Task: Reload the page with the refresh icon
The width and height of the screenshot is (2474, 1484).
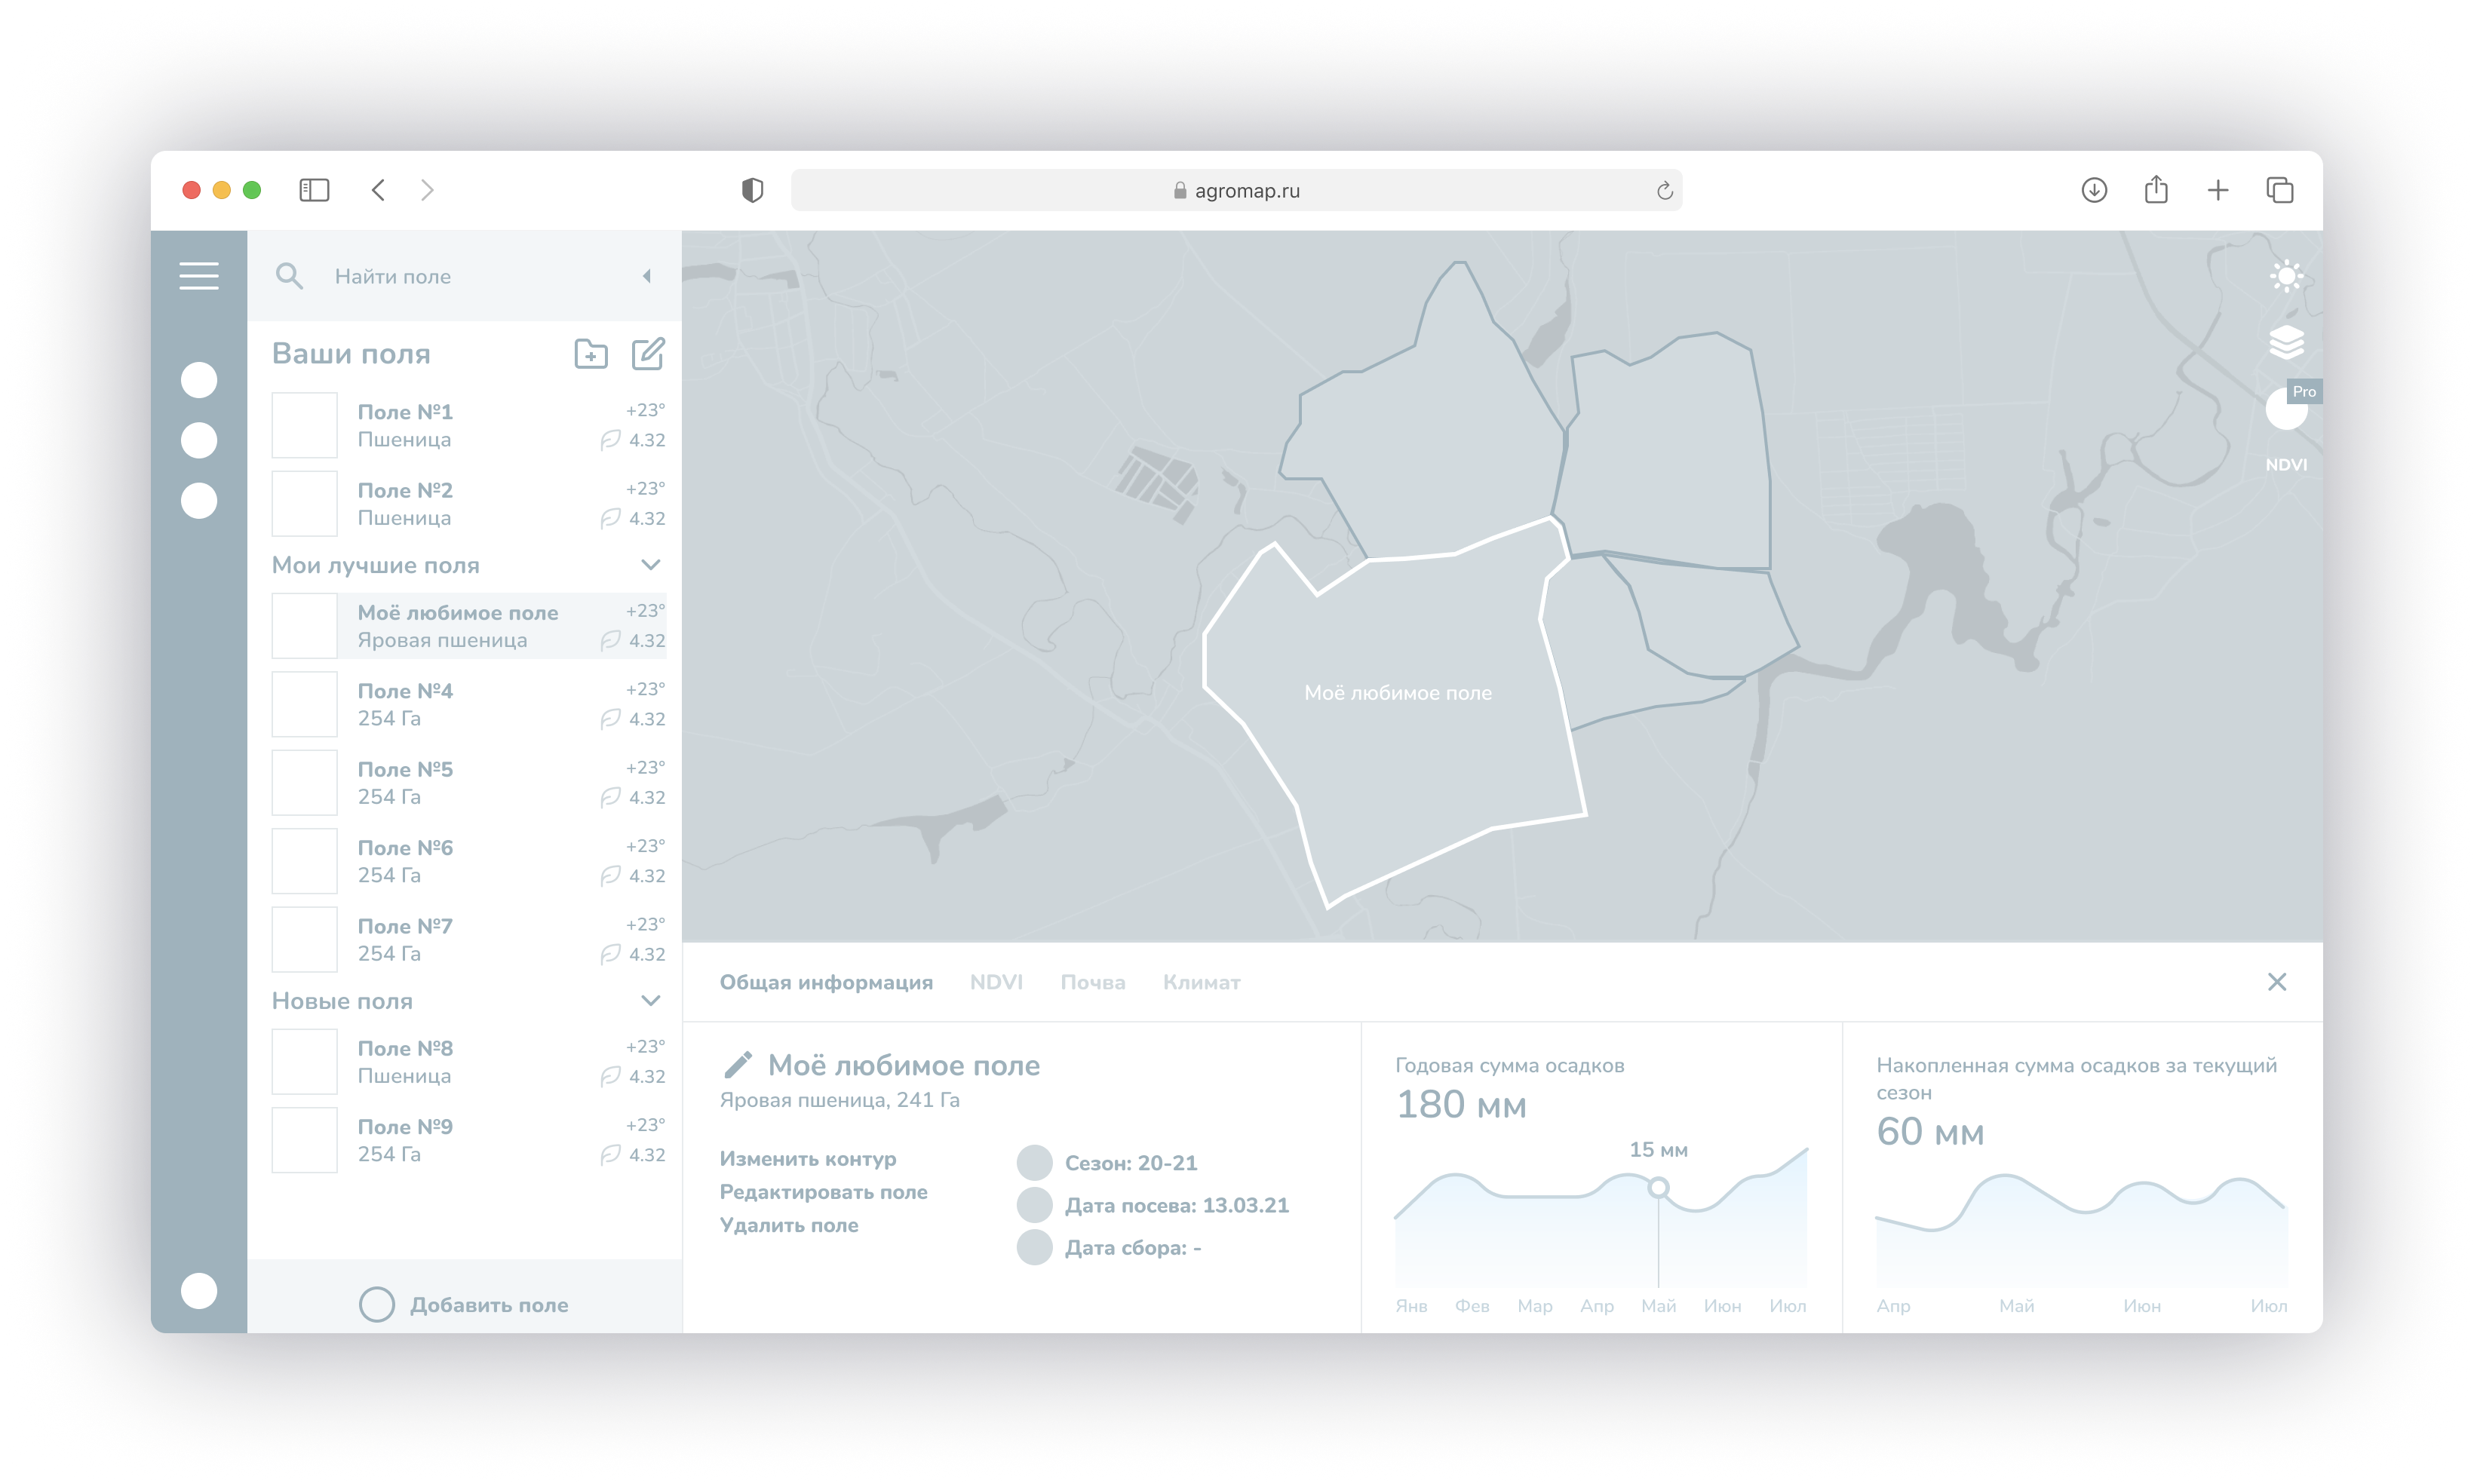Action: click(1664, 190)
